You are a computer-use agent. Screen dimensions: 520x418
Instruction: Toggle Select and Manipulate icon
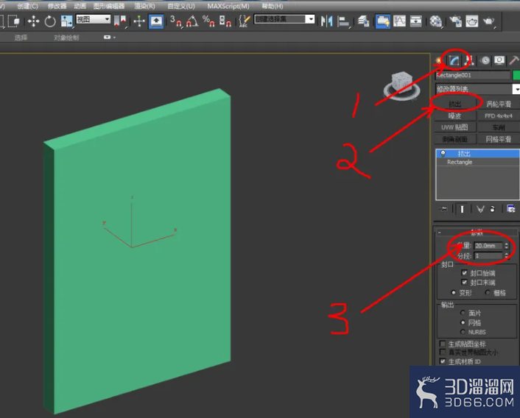[139, 21]
